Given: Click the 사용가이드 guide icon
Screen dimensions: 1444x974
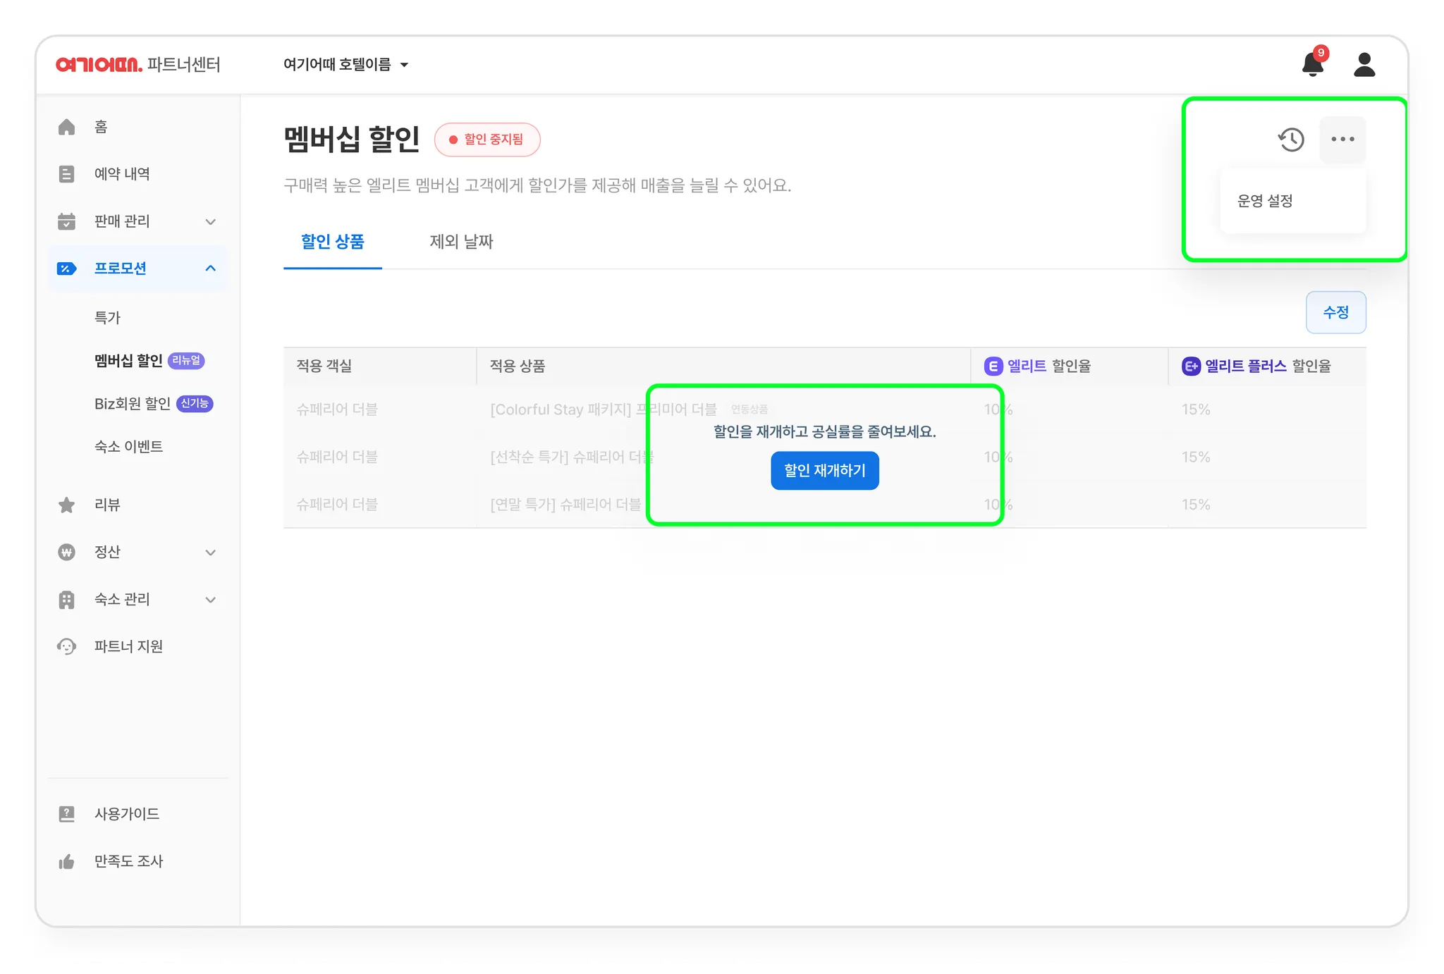Looking at the screenshot, I should coord(66,814).
